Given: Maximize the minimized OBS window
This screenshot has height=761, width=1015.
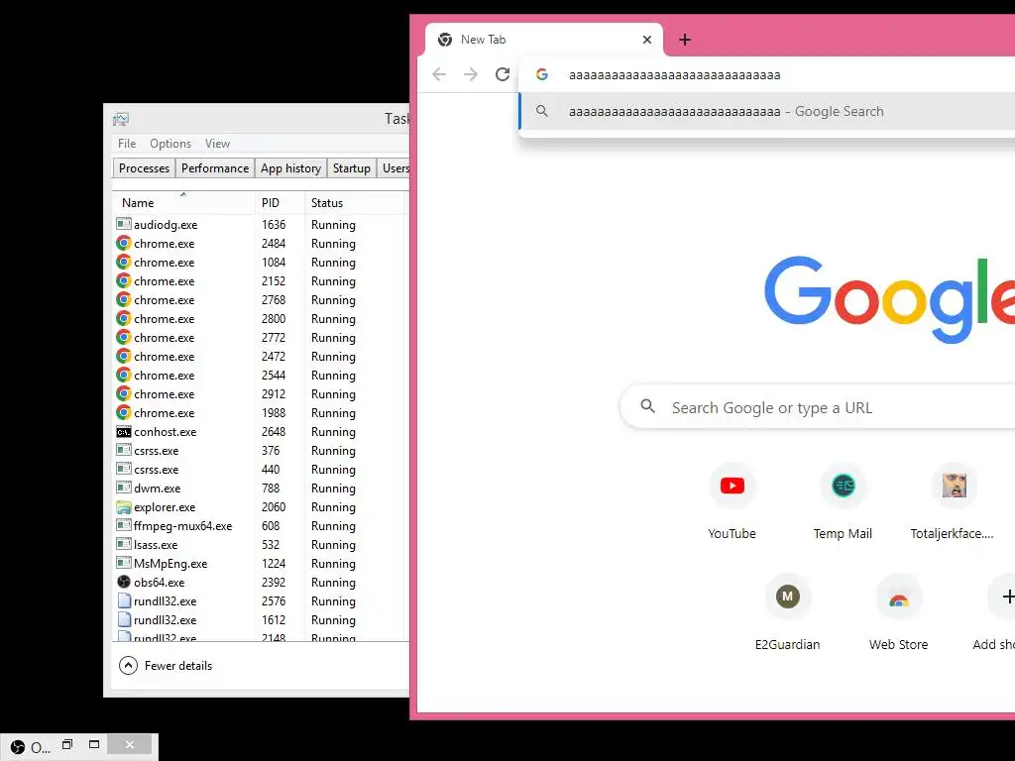Looking at the screenshot, I should tap(94, 745).
